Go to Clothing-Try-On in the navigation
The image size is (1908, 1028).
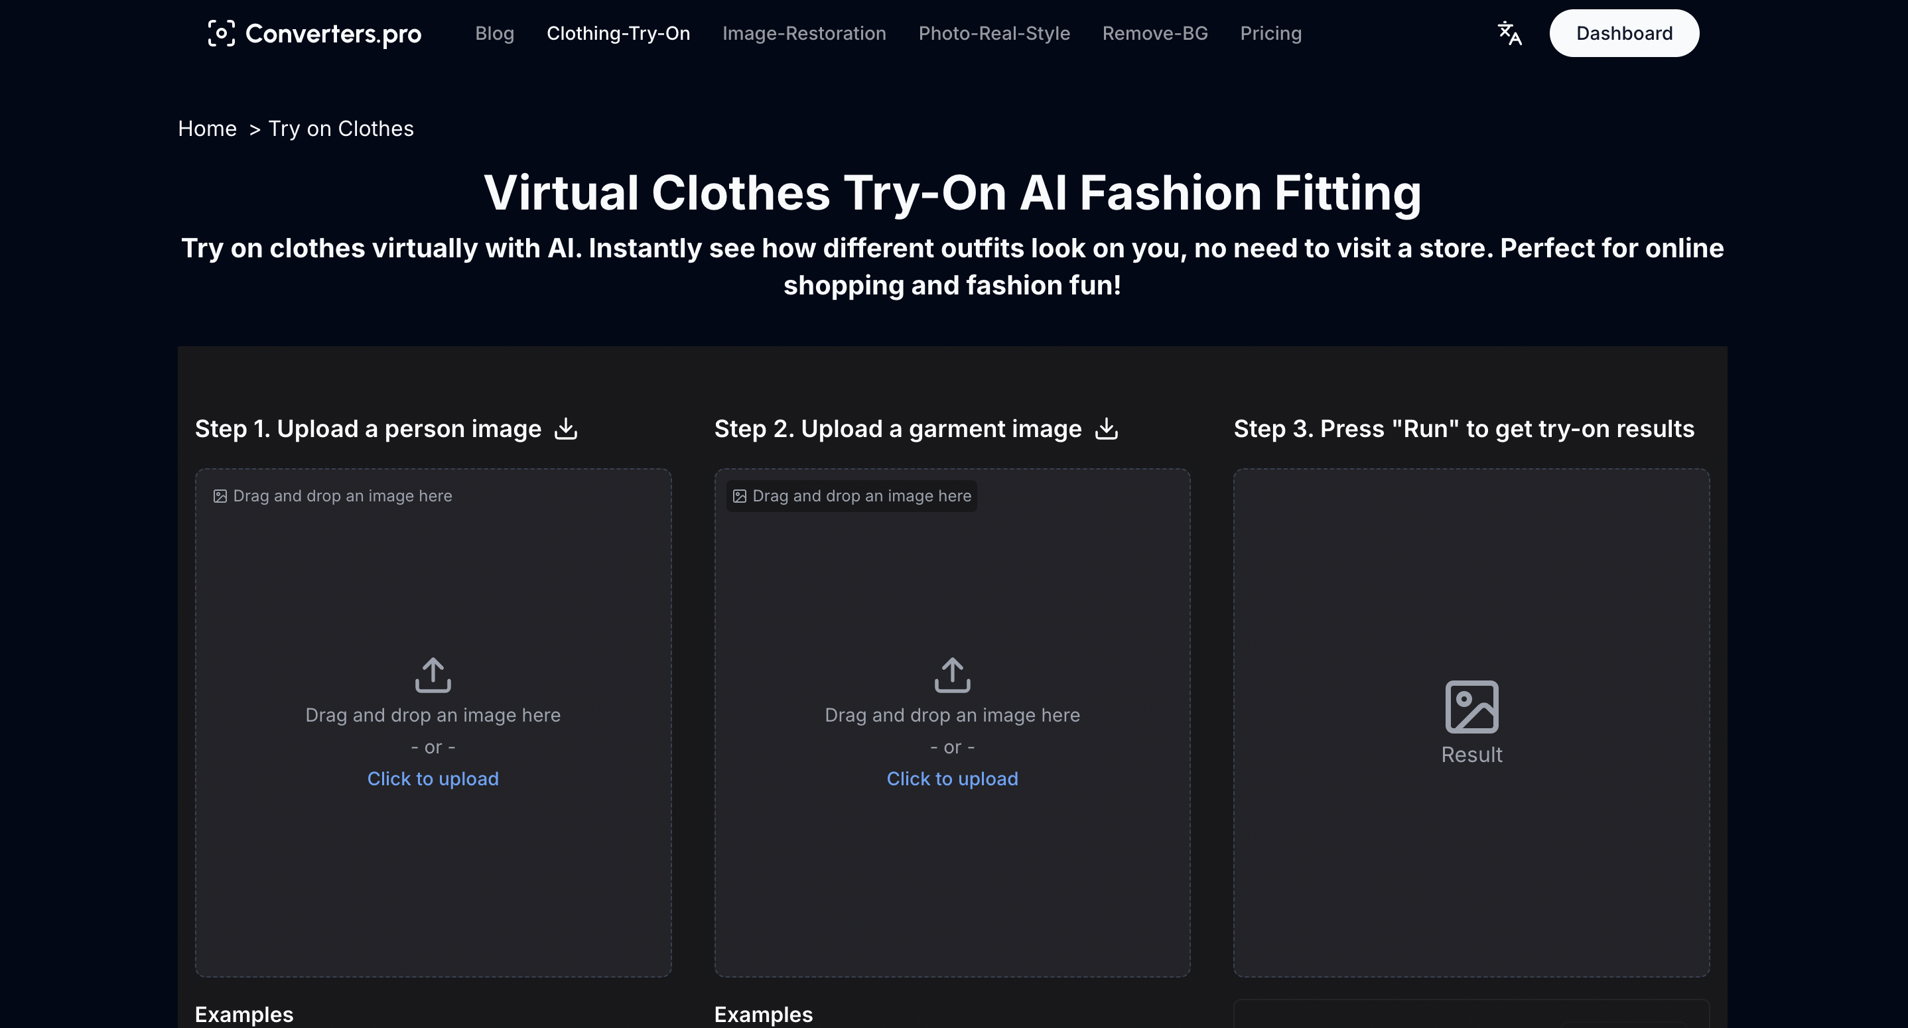pos(618,33)
